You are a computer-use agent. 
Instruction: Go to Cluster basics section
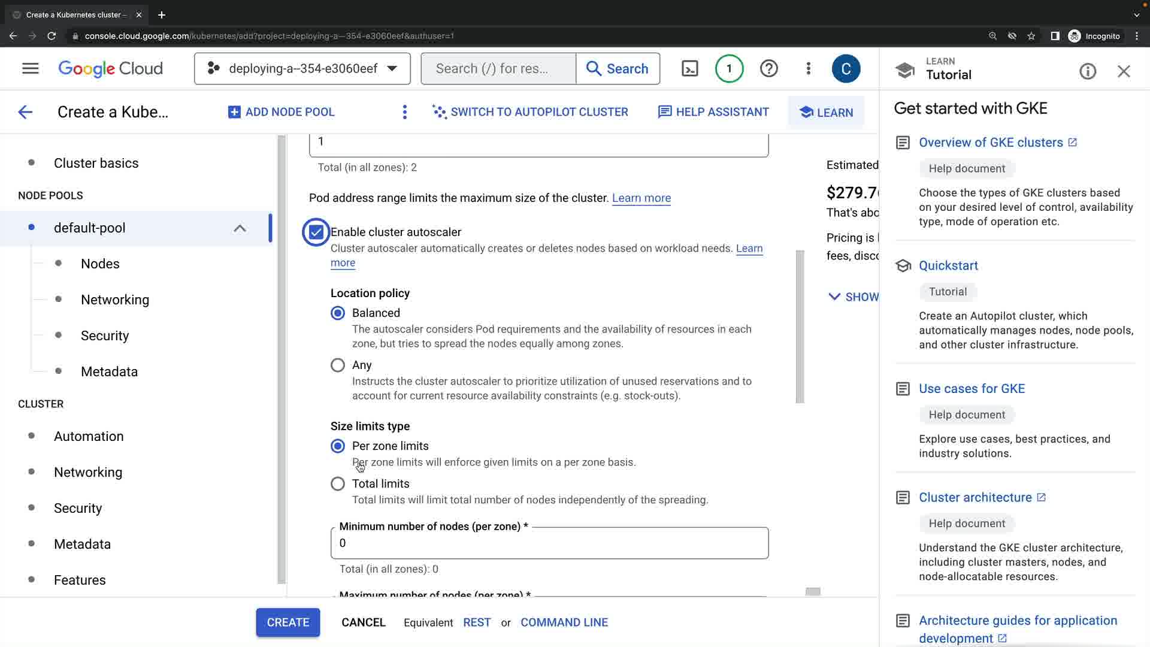coord(96,163)
